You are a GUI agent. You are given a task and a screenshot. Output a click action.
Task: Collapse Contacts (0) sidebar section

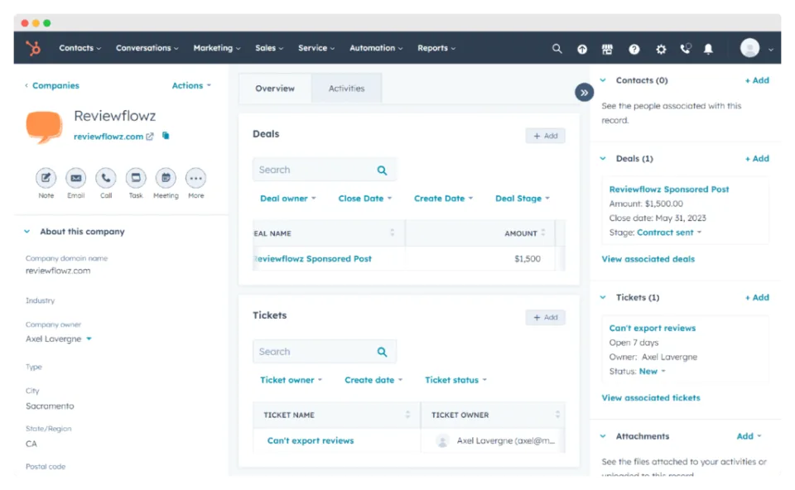[x=603, y=80]
